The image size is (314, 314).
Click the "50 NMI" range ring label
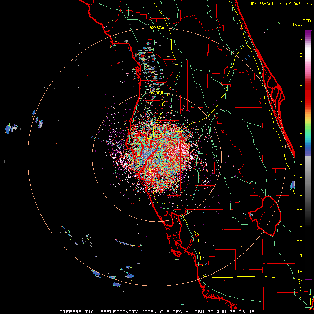[157, 92]
